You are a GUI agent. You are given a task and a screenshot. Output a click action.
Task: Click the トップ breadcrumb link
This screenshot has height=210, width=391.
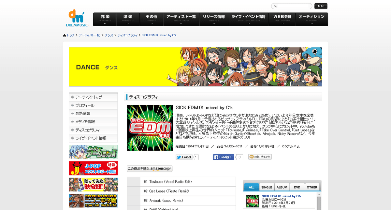[70, 35]
